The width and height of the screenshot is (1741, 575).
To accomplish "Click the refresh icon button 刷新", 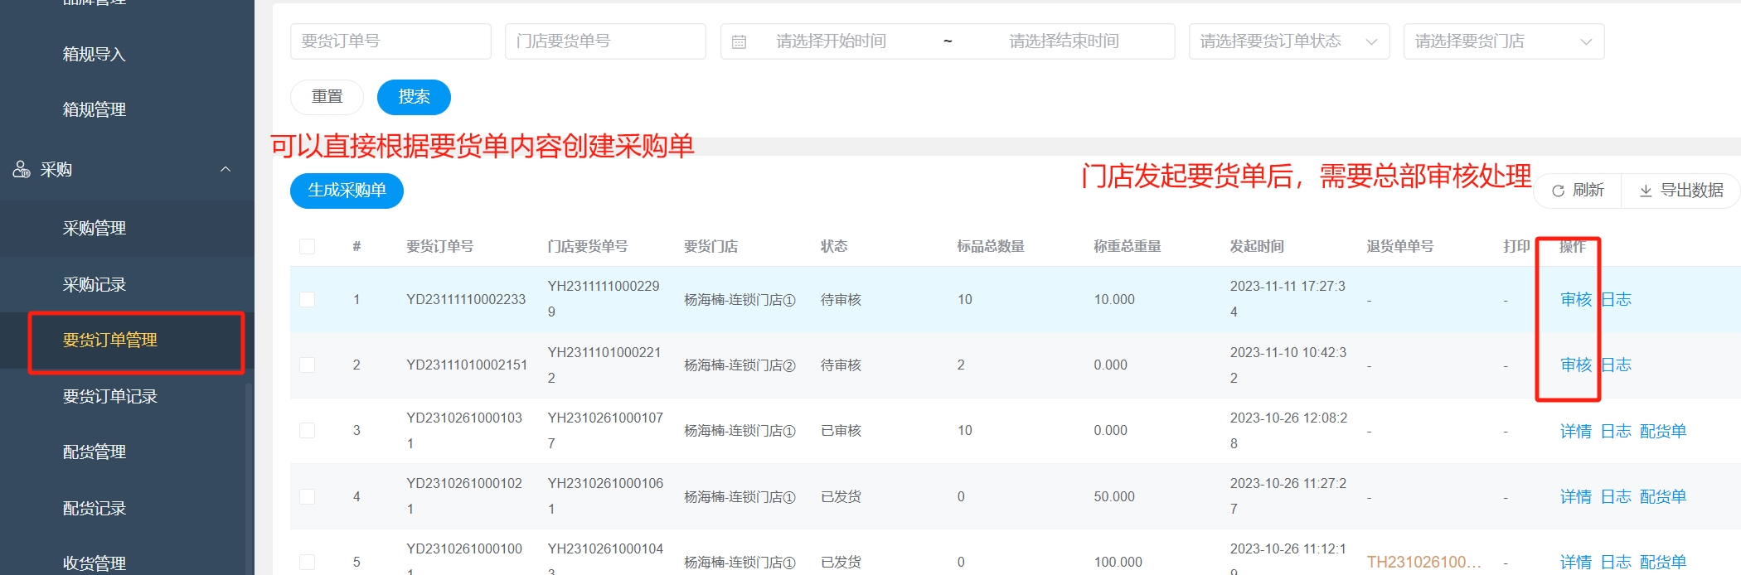I will tap(1577, 191).
